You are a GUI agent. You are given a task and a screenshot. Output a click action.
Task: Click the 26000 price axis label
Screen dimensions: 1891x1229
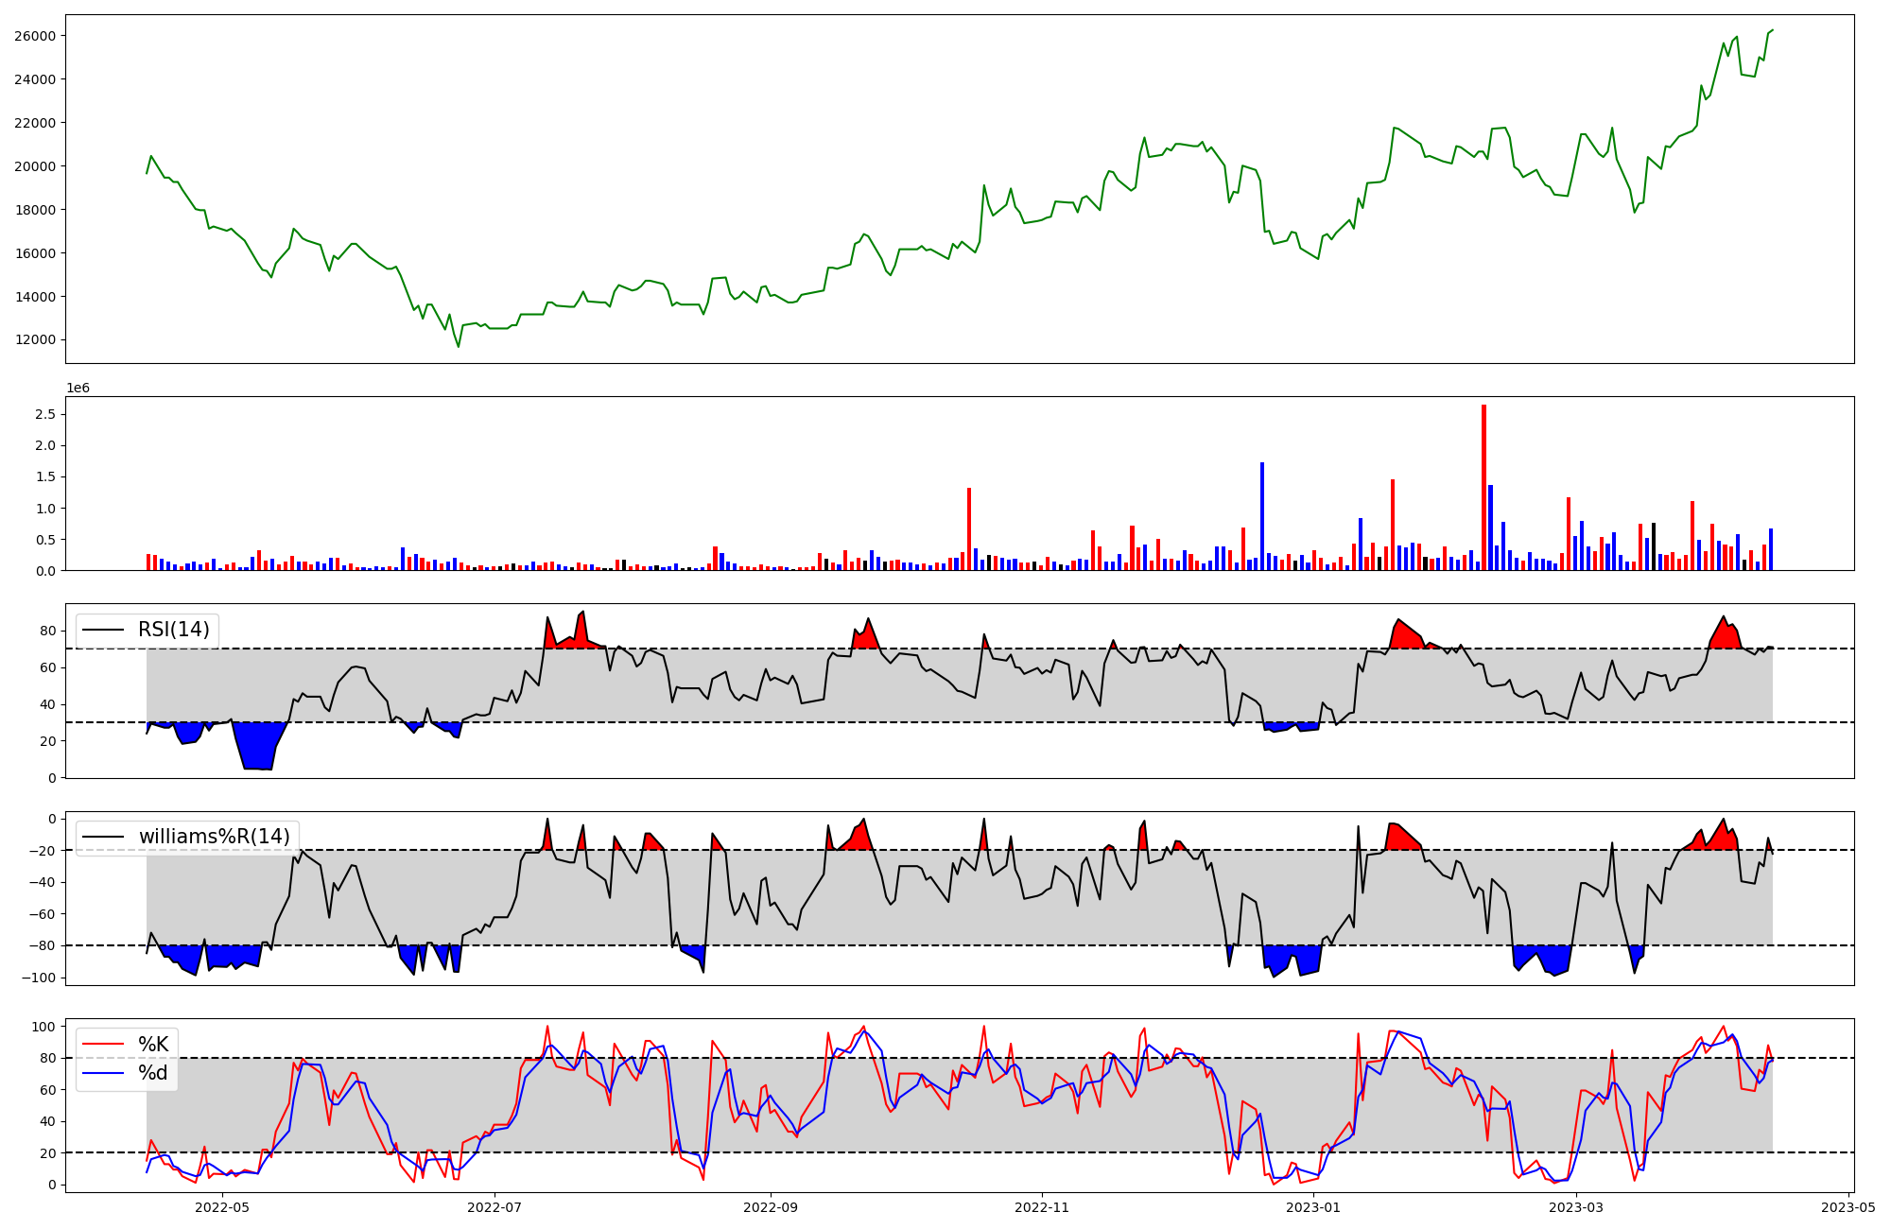click(x=35, y=36)
